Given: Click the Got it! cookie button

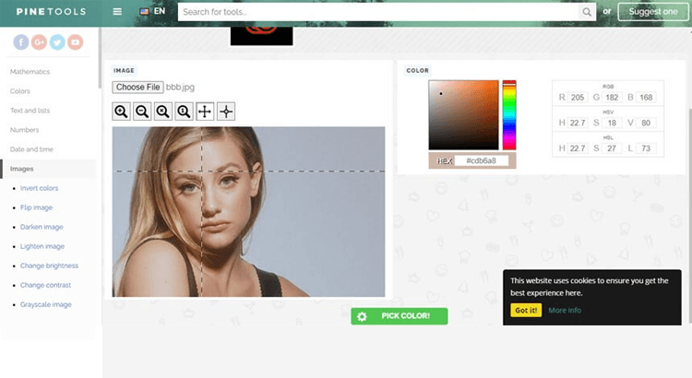Looking at the screenshot, I should [526, 310].
